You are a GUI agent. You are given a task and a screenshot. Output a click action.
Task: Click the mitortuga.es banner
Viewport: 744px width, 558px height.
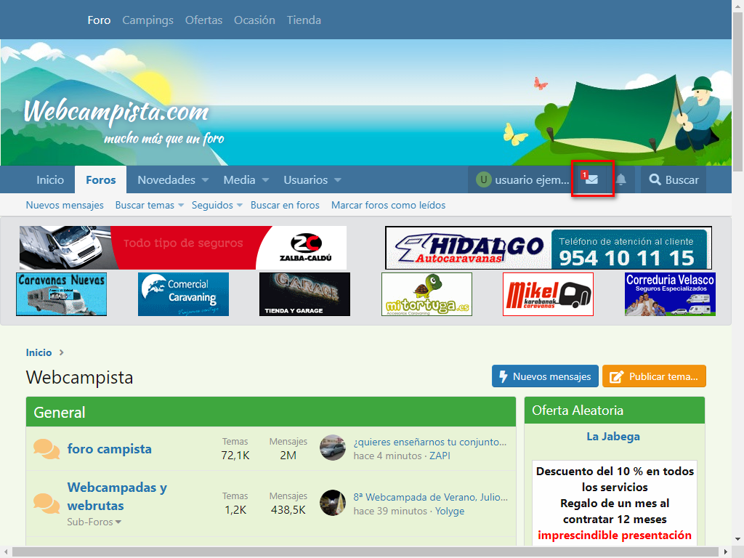pos(426,294)
